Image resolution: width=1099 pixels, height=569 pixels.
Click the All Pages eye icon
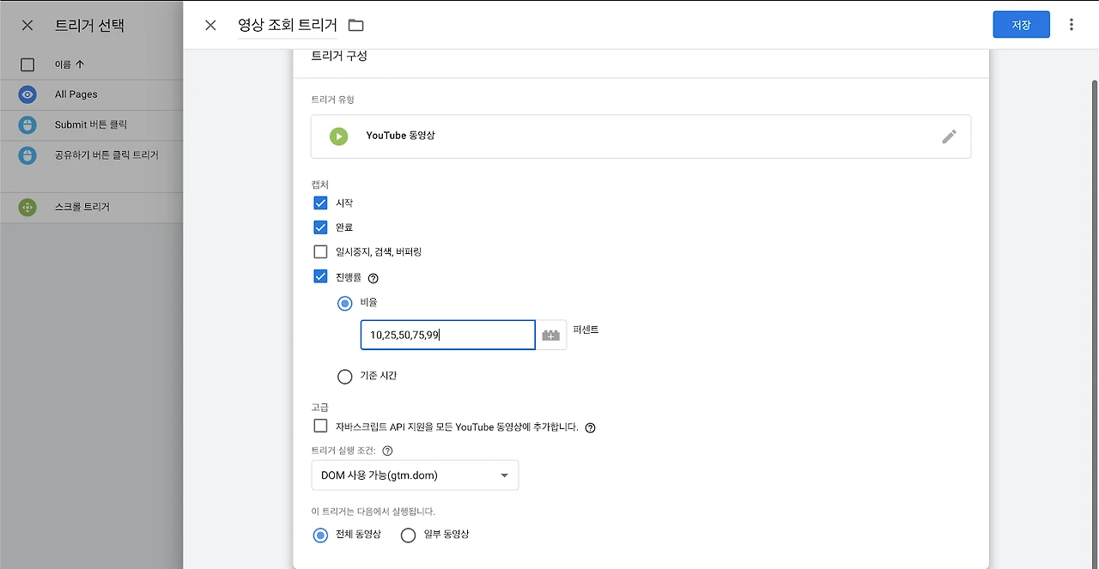tap(27, 94)
